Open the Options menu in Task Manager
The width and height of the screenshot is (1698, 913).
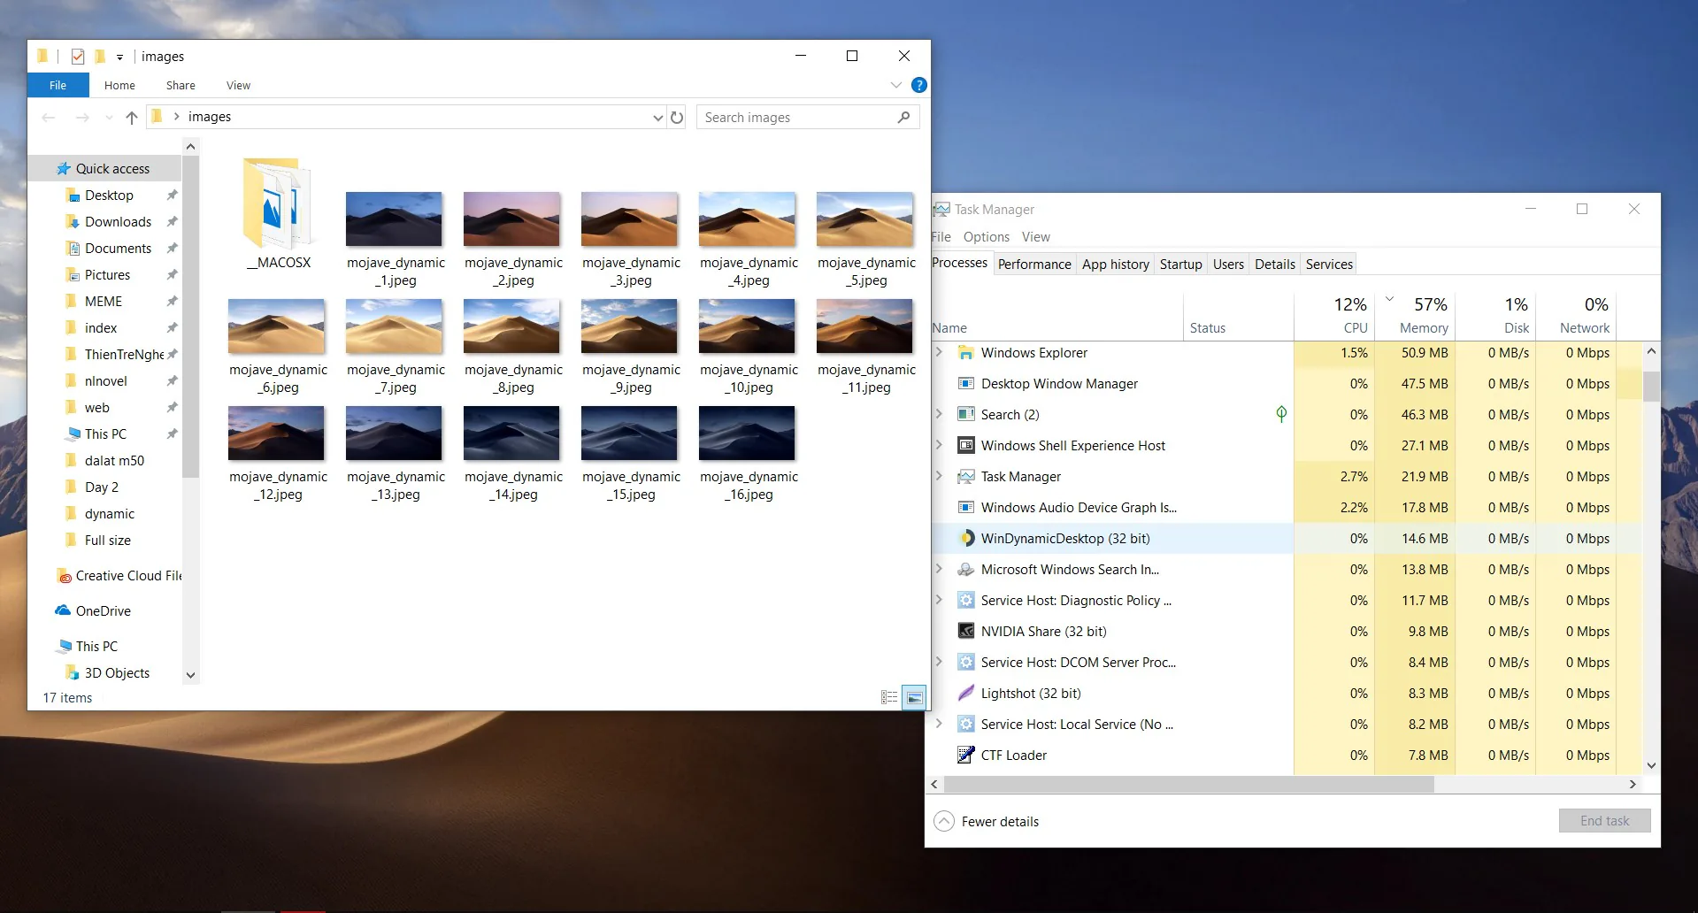986,236
